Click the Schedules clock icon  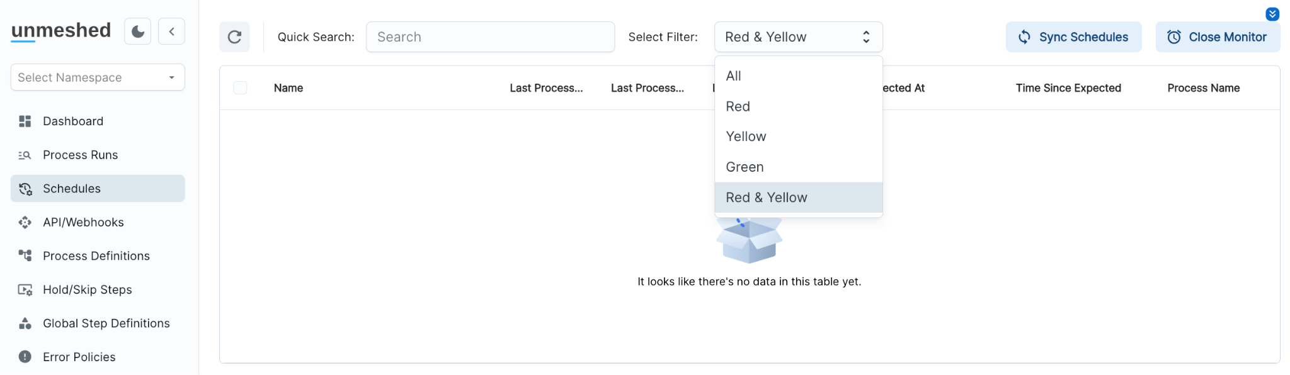(x=25, y=189)
